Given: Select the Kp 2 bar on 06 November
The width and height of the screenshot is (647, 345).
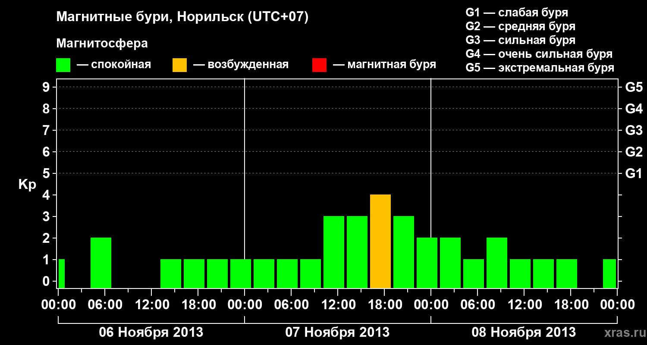Looking at the screenshot, I should click(101, 263).
